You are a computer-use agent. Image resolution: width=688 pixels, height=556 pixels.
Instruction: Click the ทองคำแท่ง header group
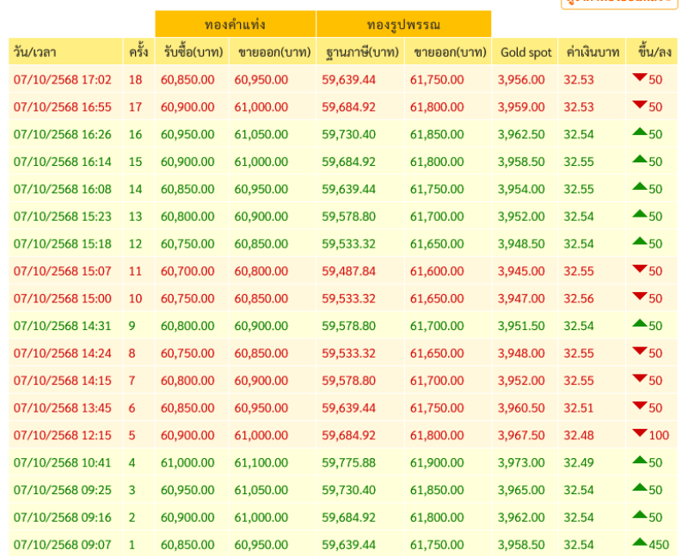pos(235,24)
